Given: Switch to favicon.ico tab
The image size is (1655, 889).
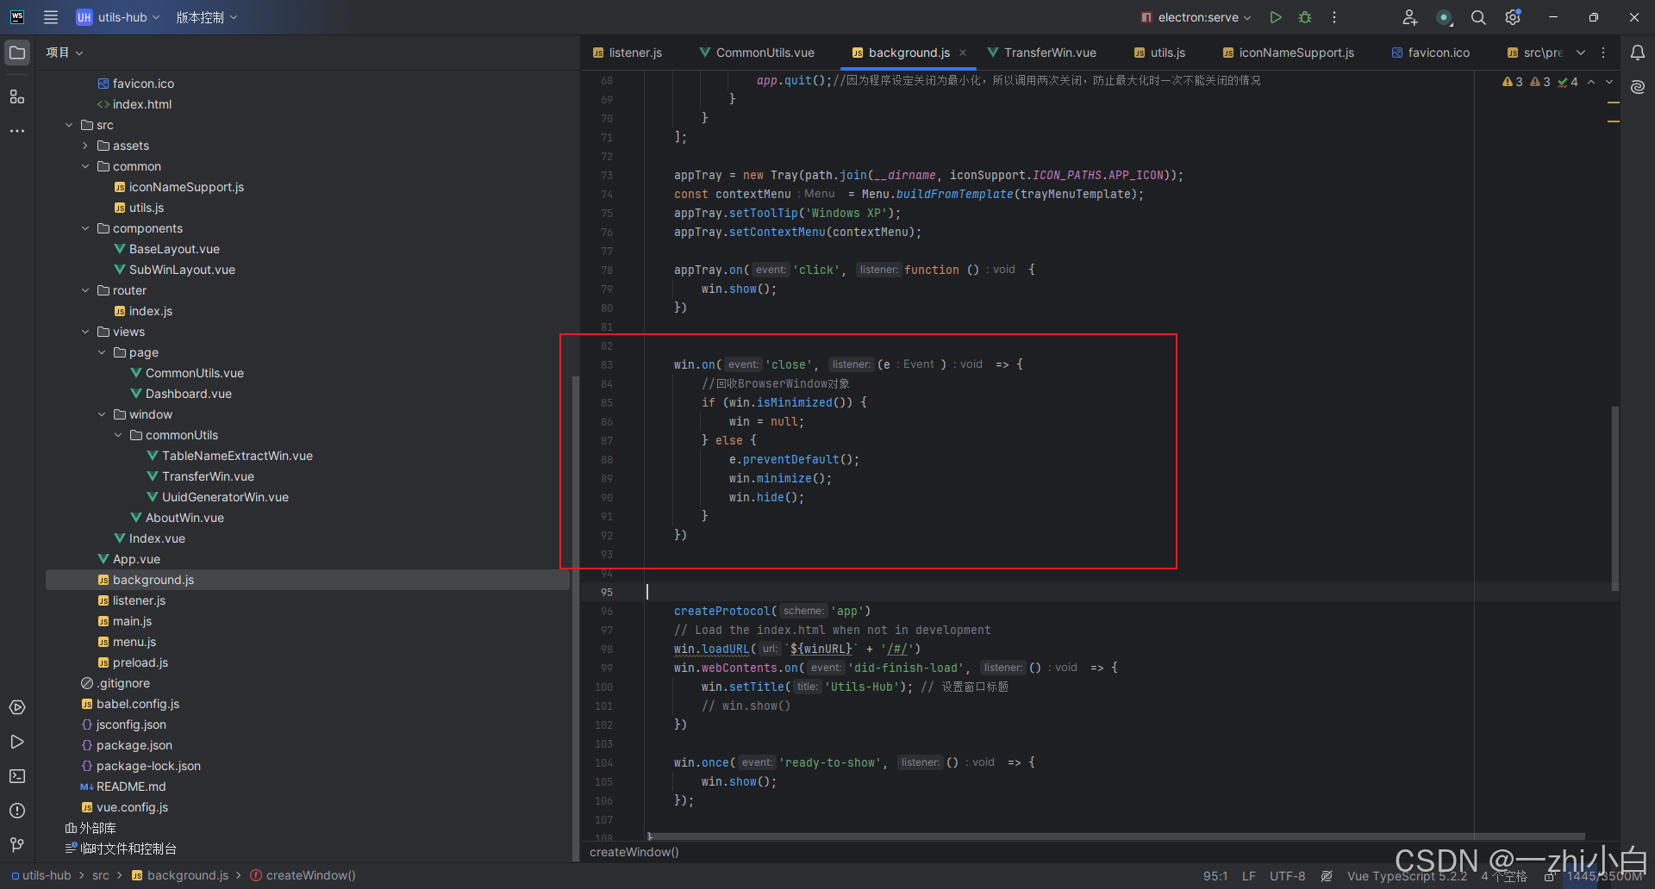Looking at the screenshot, I should point(1431,53).
